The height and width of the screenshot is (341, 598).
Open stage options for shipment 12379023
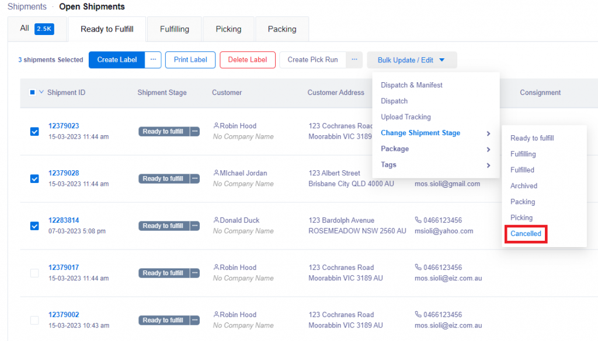coord(195,131)
